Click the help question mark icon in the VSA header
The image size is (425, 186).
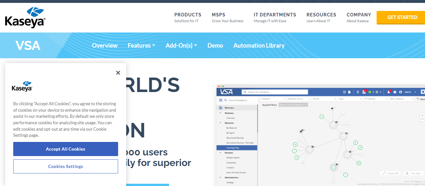395,92
